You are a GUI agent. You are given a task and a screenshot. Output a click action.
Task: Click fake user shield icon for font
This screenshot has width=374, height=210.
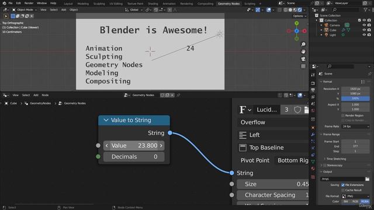[x=297, y=110]
